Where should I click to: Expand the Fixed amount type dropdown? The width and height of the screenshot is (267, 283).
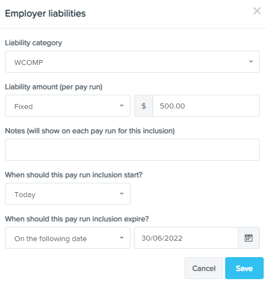click(x=68, y=106)
